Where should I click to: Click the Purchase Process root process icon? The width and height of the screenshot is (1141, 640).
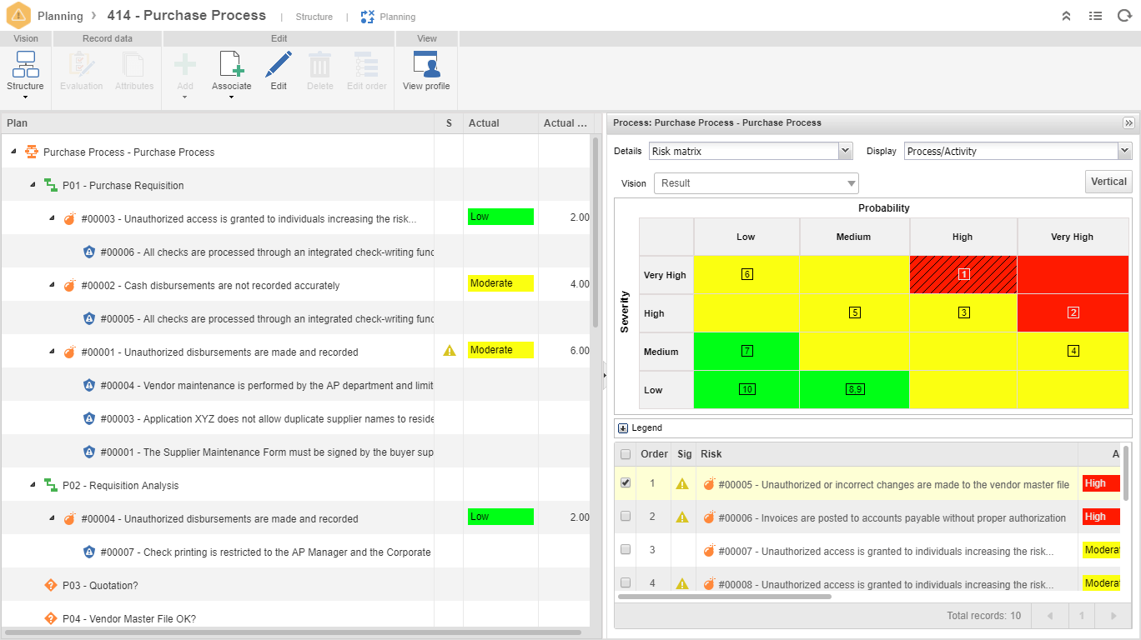click(32, 152)
